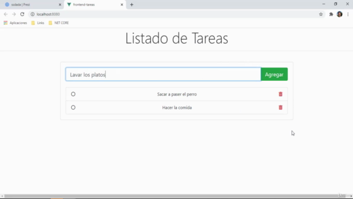353x199 pixels.
Task: Reload the current page
Action: point(22,14)
